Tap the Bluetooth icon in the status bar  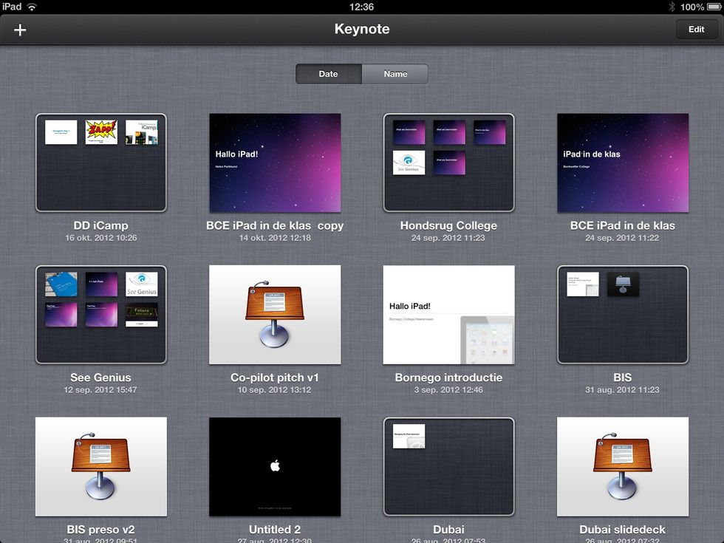click(671, 7)
